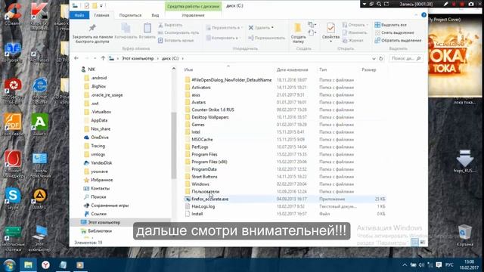This screenshot has height=272, width=484.
Task: Go up one level arrow
Action: [103, 58]
